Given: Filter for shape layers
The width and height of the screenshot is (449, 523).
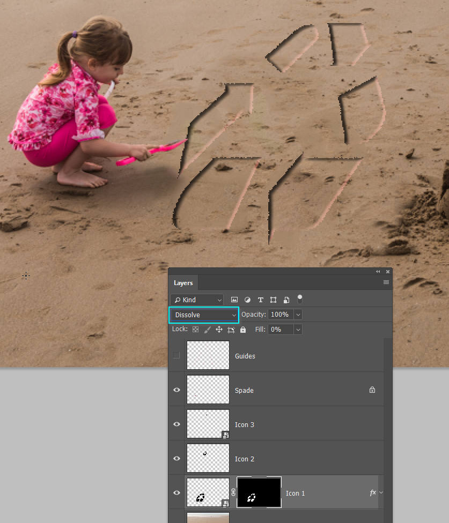Looking at the screenshot, I should 274,300.
